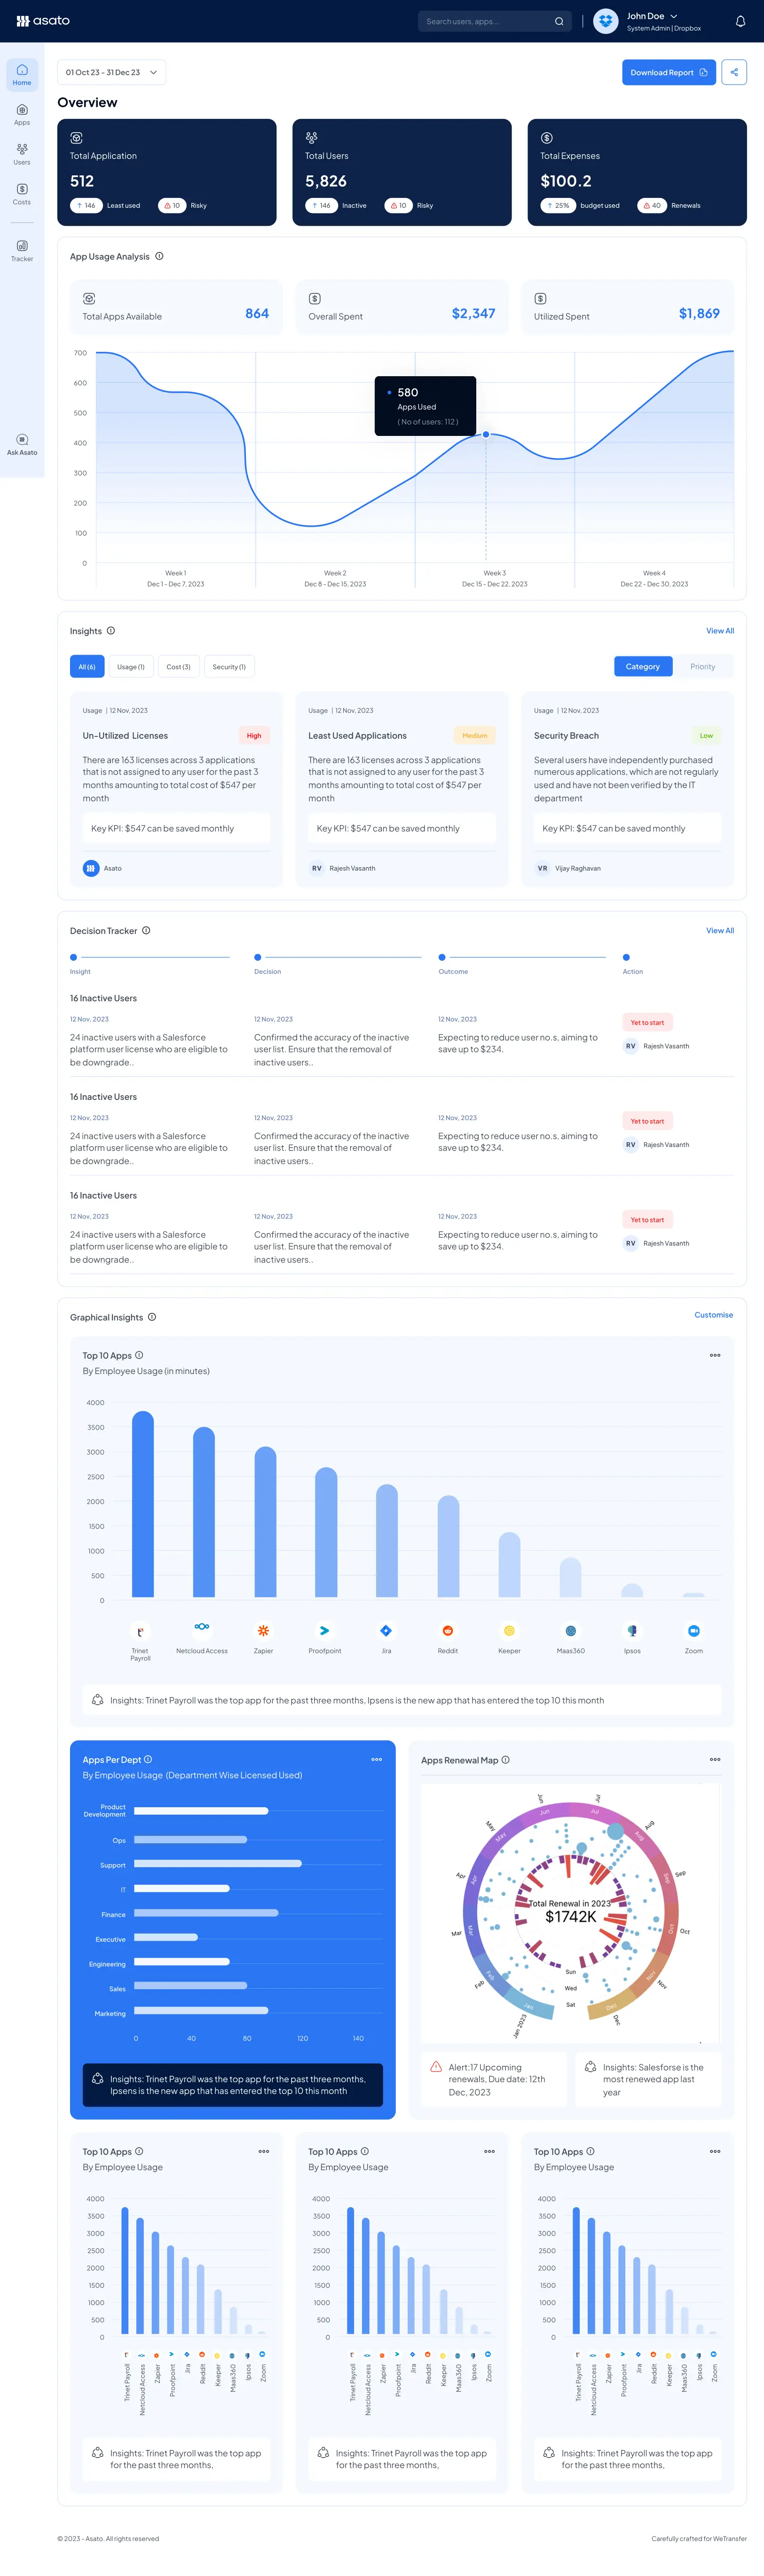Click the info icon next to Decision Tracker
The height and width of the screenshot is (2576, 764).
pyautogui.click(x=146, y=930)
